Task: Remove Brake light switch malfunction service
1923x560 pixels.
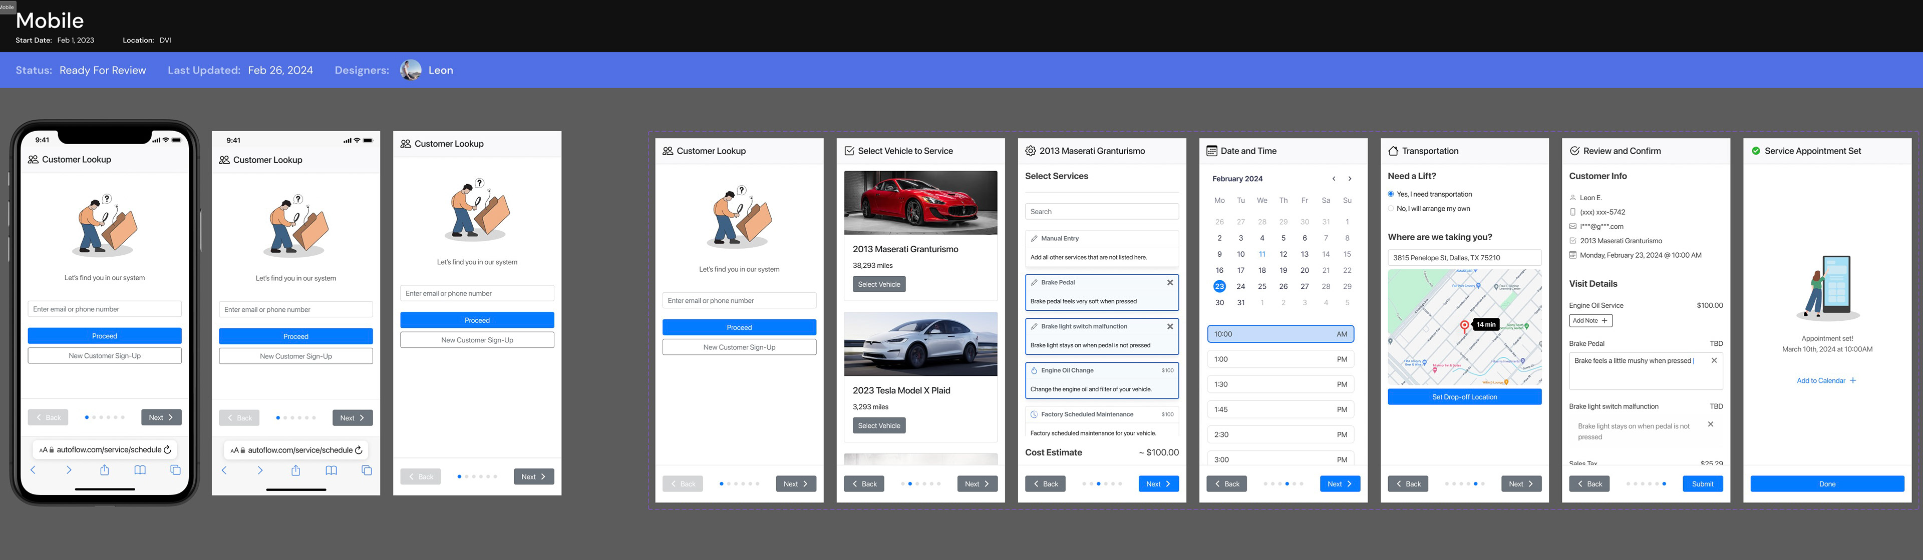Action: click(x=1170, y=327)
